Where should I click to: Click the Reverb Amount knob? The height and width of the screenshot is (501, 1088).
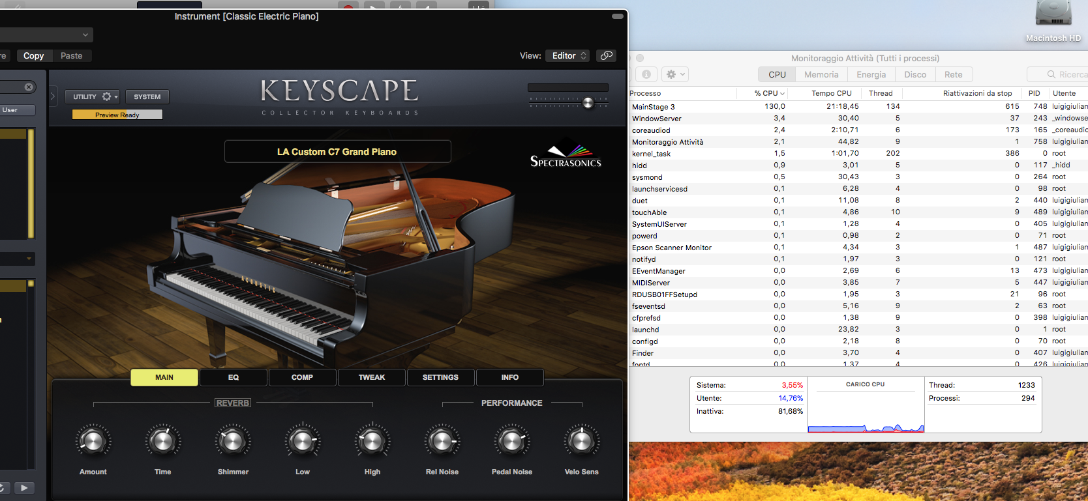point(93,441)
